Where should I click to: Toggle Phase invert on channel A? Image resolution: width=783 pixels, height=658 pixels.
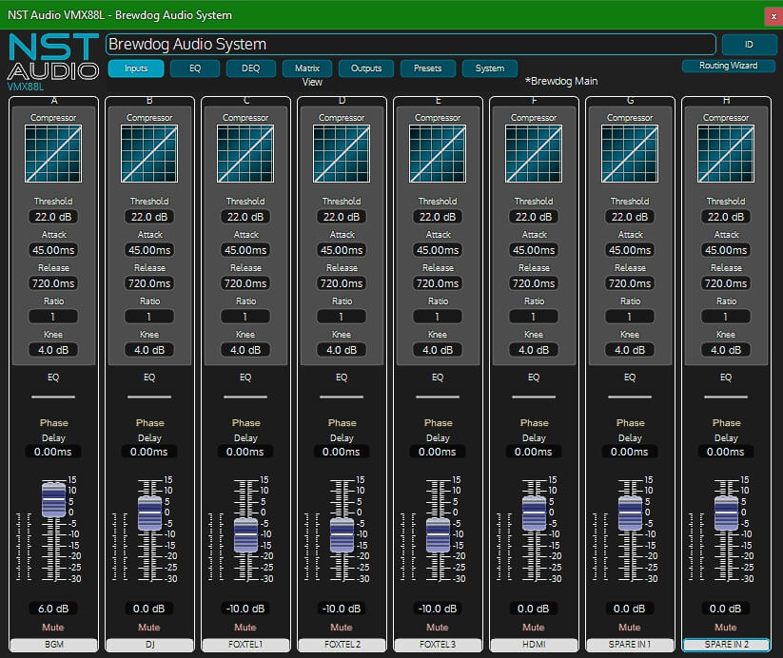[x=54, y=423]
